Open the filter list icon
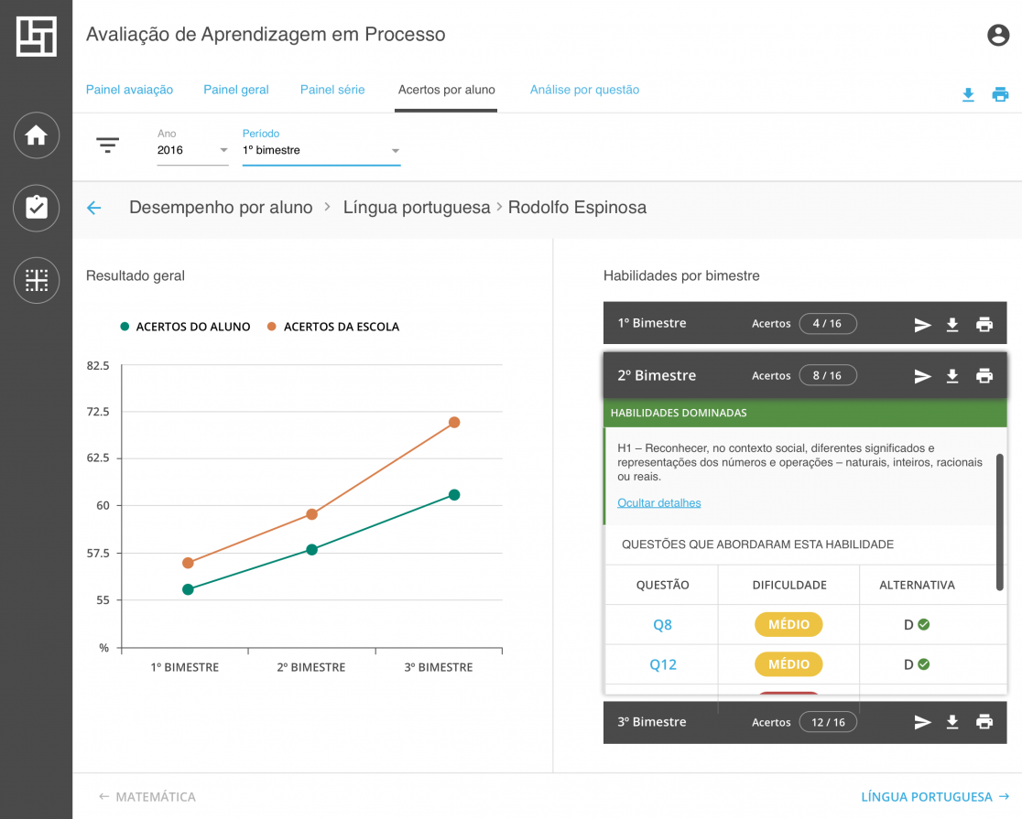The height and width of the screenshot is (819, 1022). [x=108, y=145]
